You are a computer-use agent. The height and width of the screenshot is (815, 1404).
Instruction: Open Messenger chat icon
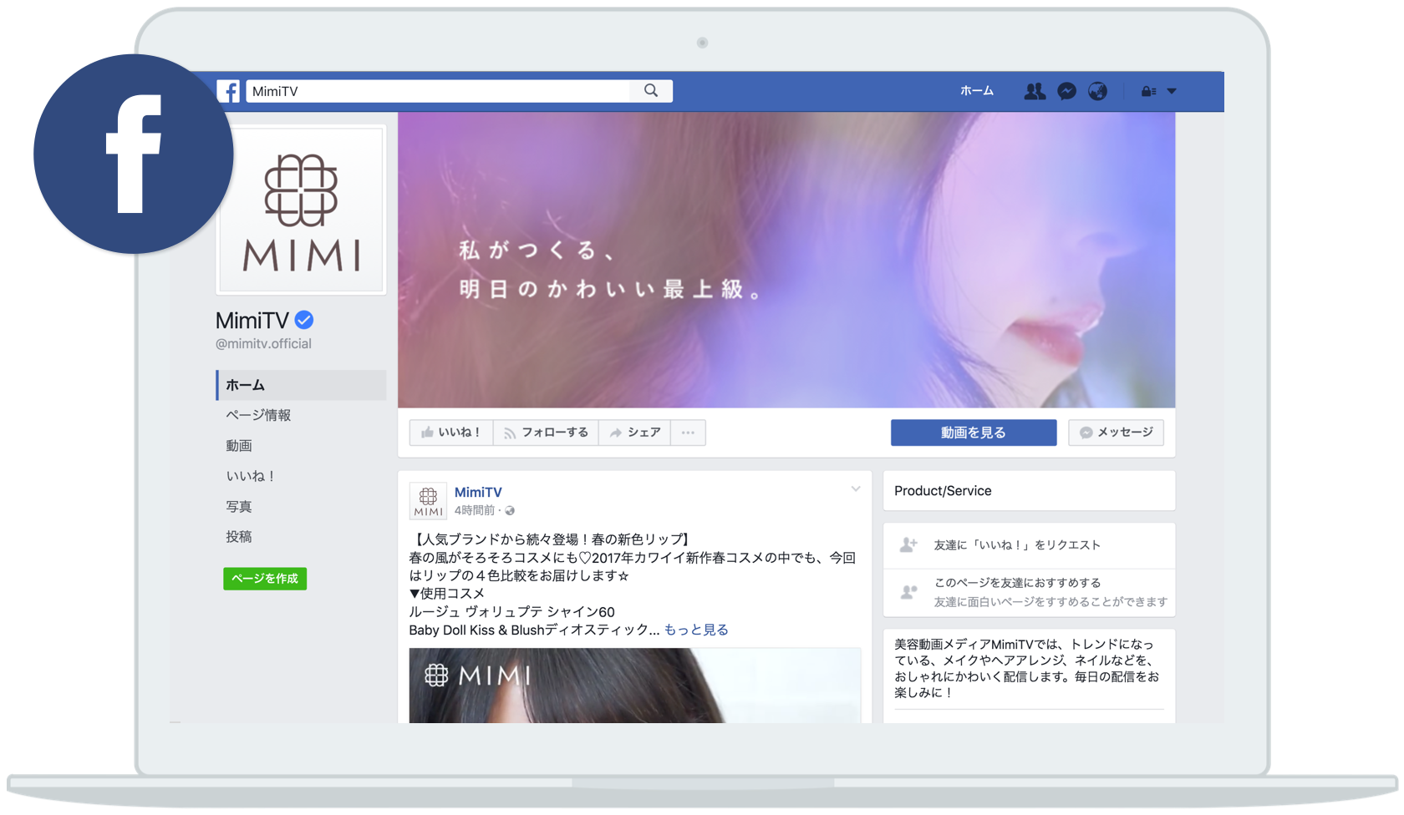[x=1066, y=91]
